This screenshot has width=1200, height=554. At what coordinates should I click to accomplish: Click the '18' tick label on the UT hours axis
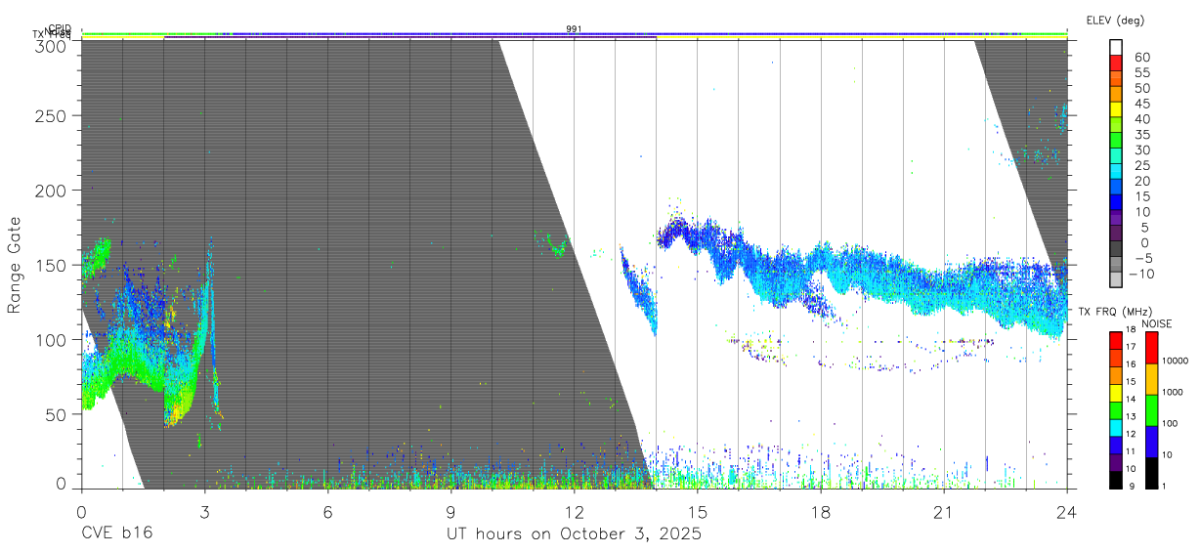pyautogui.click(x=820, y=511)
